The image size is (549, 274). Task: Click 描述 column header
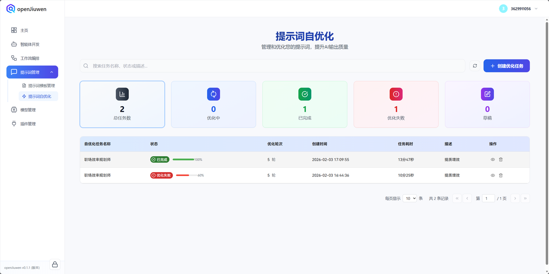(x=448, y=144)
